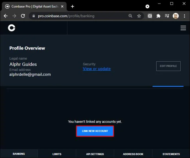
Task: Click the address bar URL
Action: tap(66, 16)
